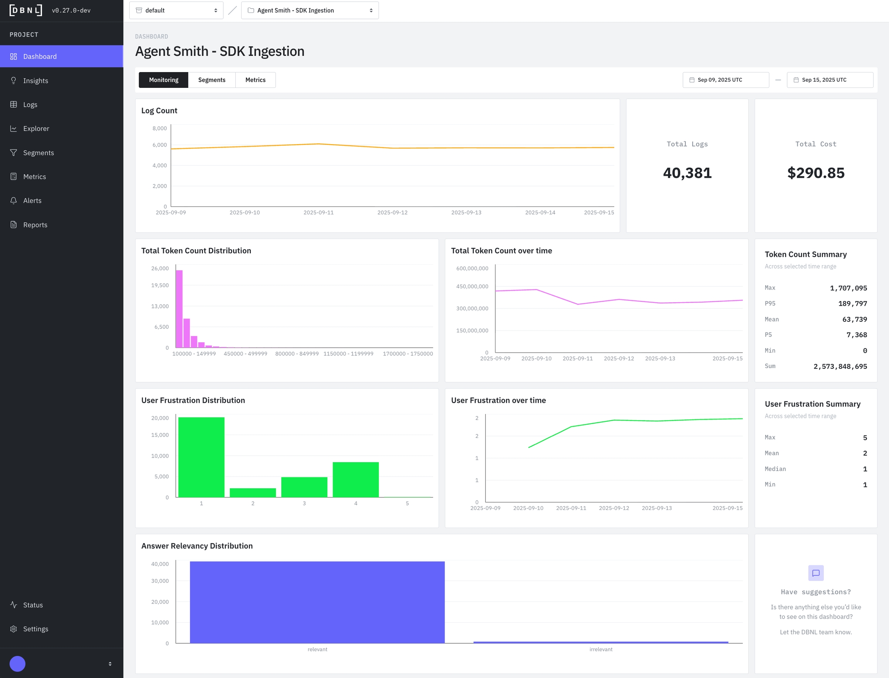889x678 pixels.
Task: Click the Insights lightbulb icon
Action: tap(14, 80)
